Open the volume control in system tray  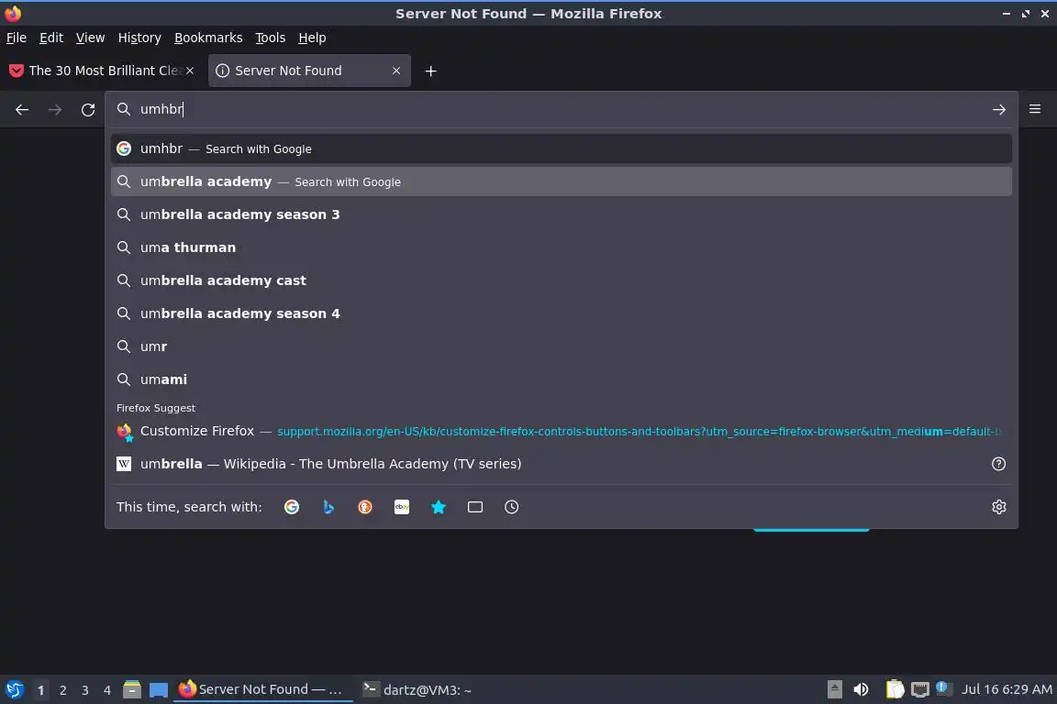pyautogui.click(x=861, y=689)
